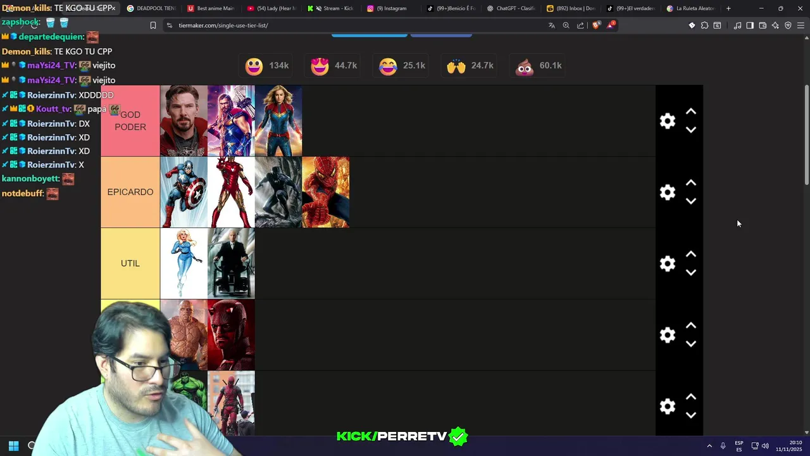Switch to Stream - Kick browser tab

pyautogui.click(x=331, y=8)
